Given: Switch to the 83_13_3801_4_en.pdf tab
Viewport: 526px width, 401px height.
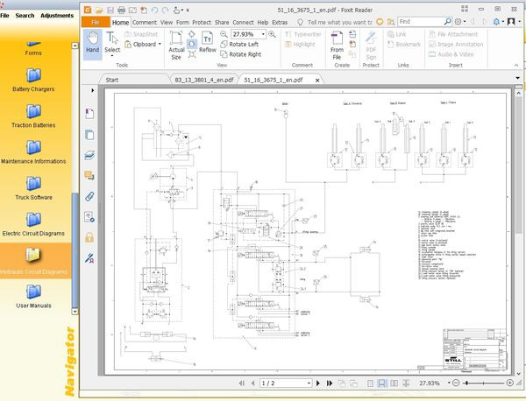Looking at the screenshot, I should coord(203,79).
